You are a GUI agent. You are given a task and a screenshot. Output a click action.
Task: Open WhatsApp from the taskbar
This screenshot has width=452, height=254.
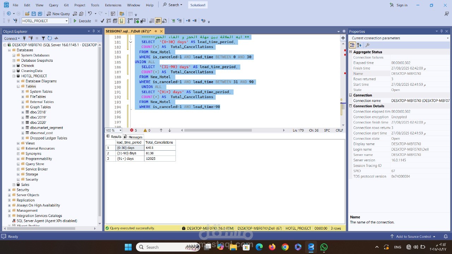324,247
